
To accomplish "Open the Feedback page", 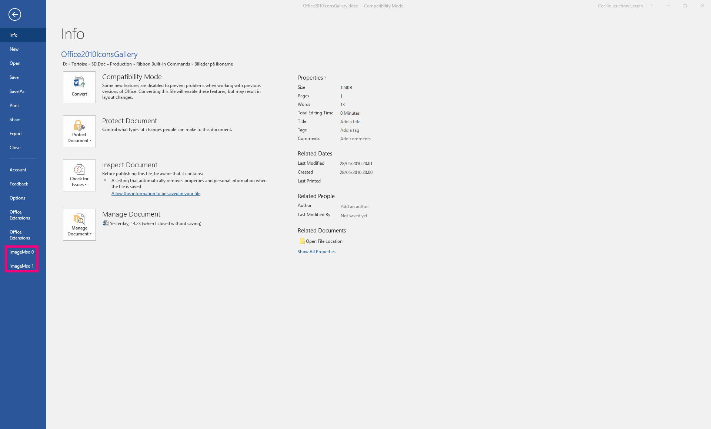I will click(23, 184).
